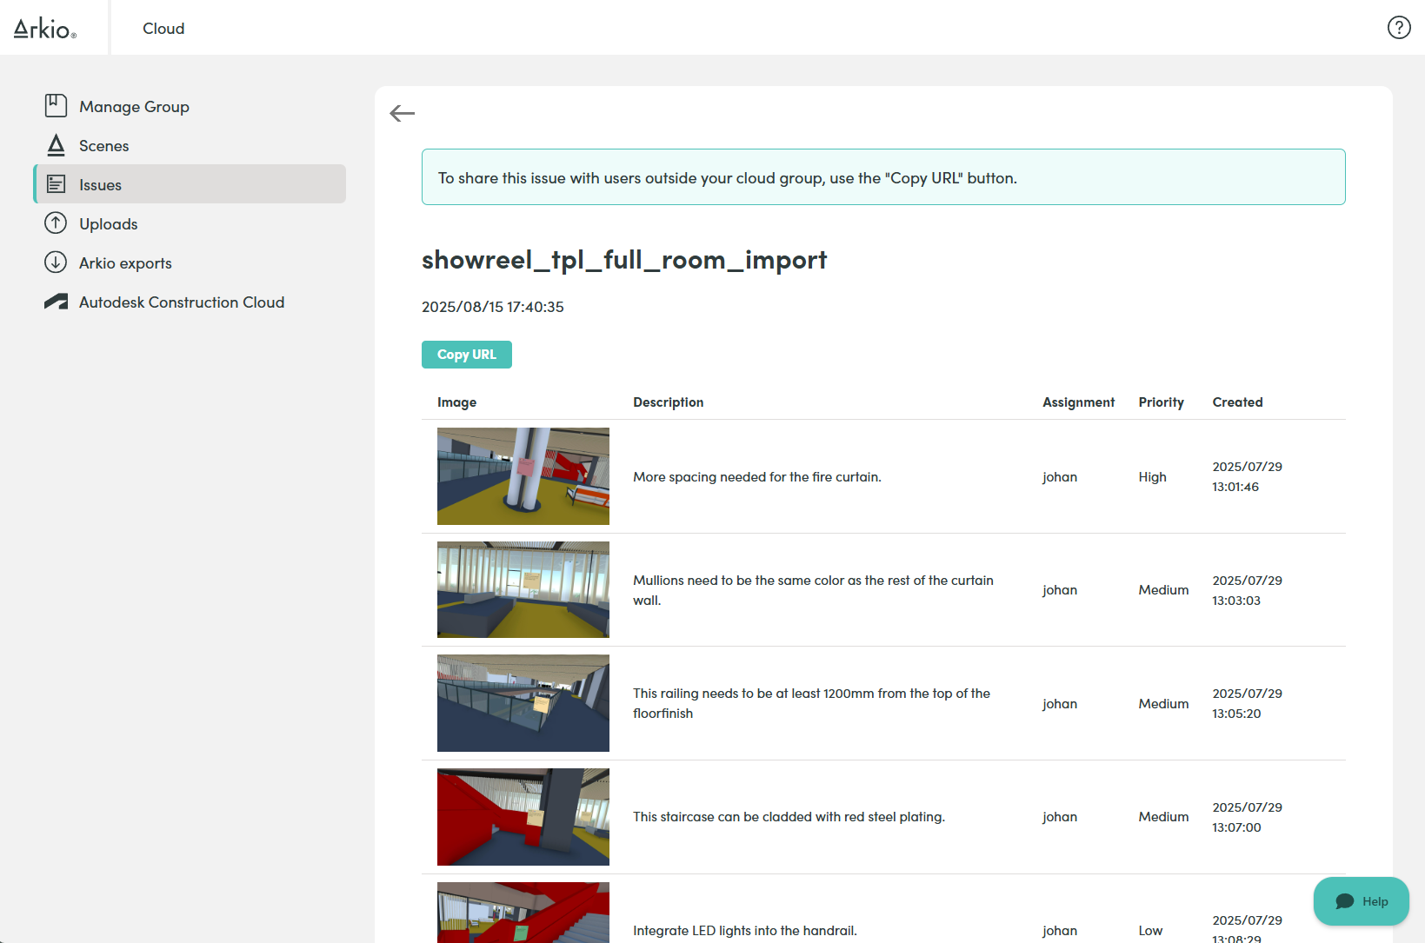Click the Issues document icon

[x=56, y=183]
